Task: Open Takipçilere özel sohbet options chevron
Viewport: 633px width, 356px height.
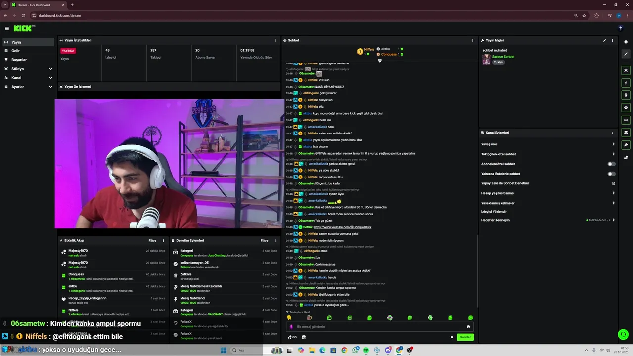Action: coord(614,154)
